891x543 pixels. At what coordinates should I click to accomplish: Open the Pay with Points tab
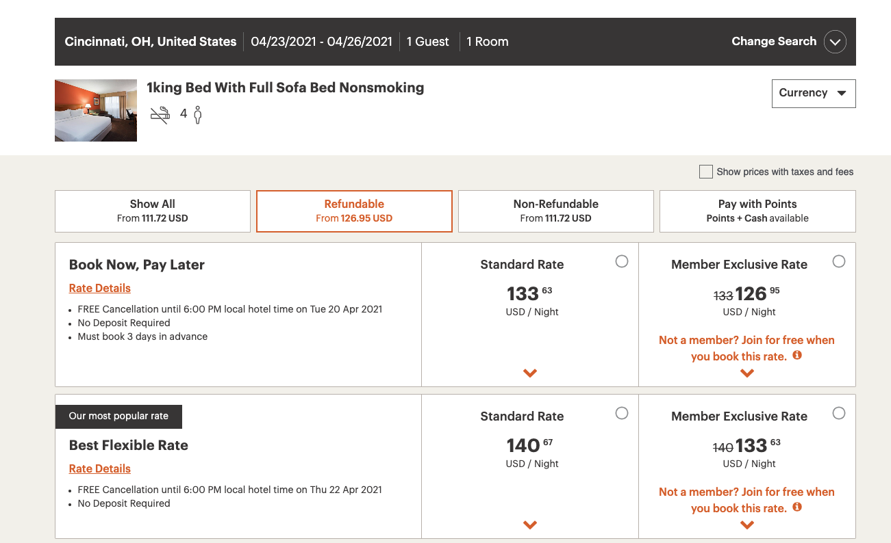click(x=757, y=211)
